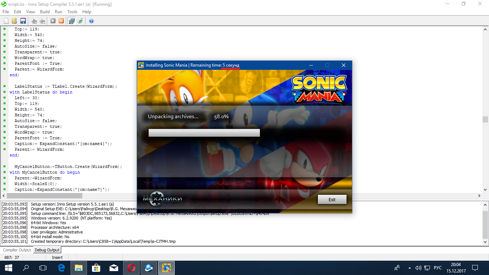Image resolution: width=489 pixels, height=275 pixels.
Task: Open Opera browser from the taskbar
Action: (x=131, y=267)
